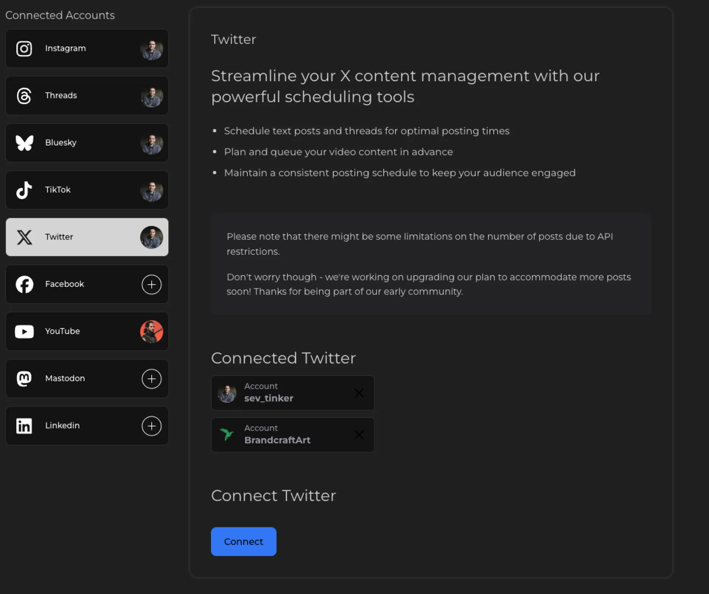Open the Threads account entry
709x594 pixels.
pyautogui.click(x=87, y=96)
